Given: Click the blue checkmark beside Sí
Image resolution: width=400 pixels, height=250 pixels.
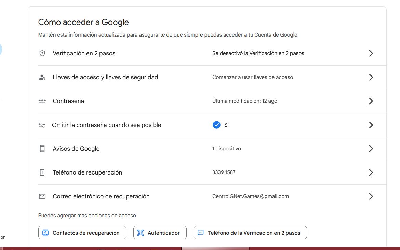Looking at the screenshot, I should 216,125.
